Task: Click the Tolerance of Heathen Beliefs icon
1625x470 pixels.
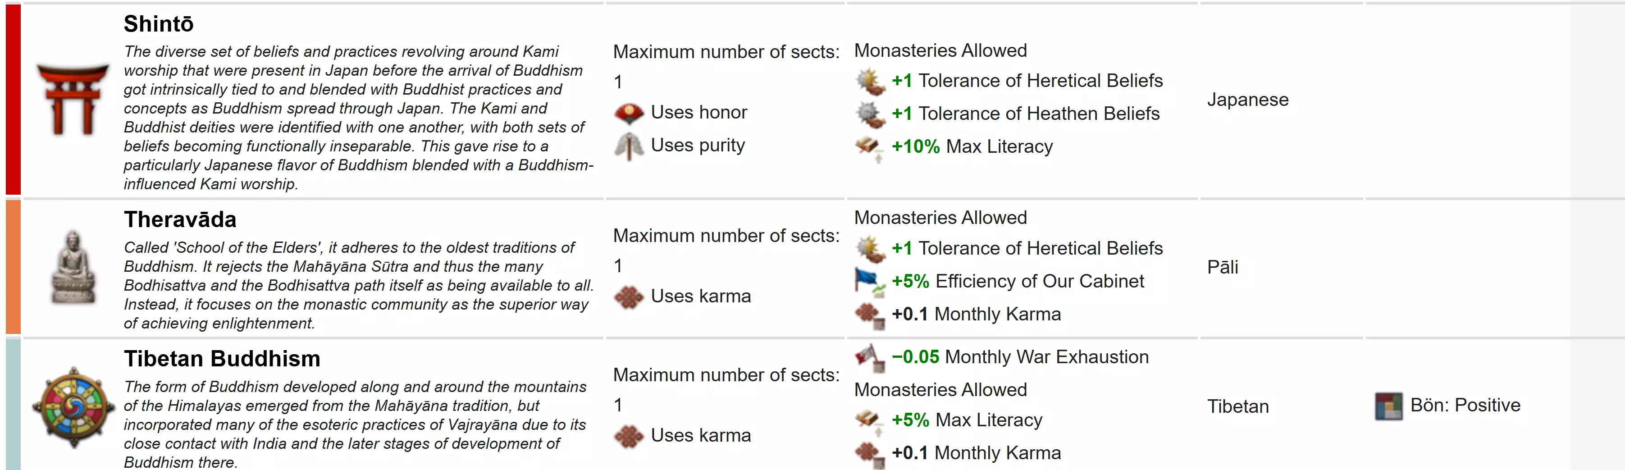Action: coord(869,114)
